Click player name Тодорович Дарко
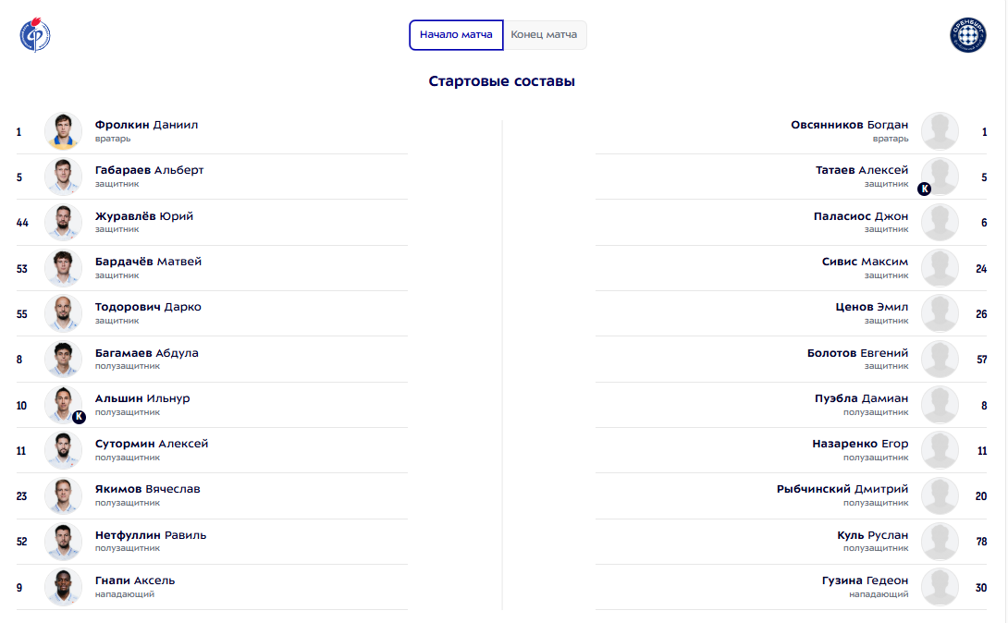This screenshot has width=1008, height=623. point(148,307)
